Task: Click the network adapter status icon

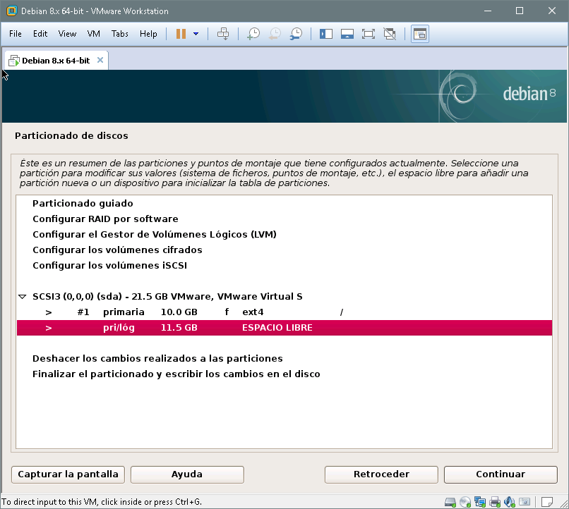Action: (x=480, y=502)
